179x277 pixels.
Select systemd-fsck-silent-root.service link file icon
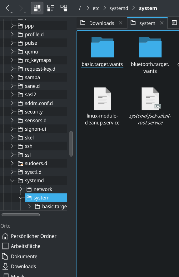pos(151,99)
